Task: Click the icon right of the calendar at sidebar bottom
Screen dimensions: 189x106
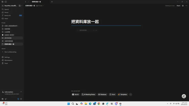Action: point(6,99)
